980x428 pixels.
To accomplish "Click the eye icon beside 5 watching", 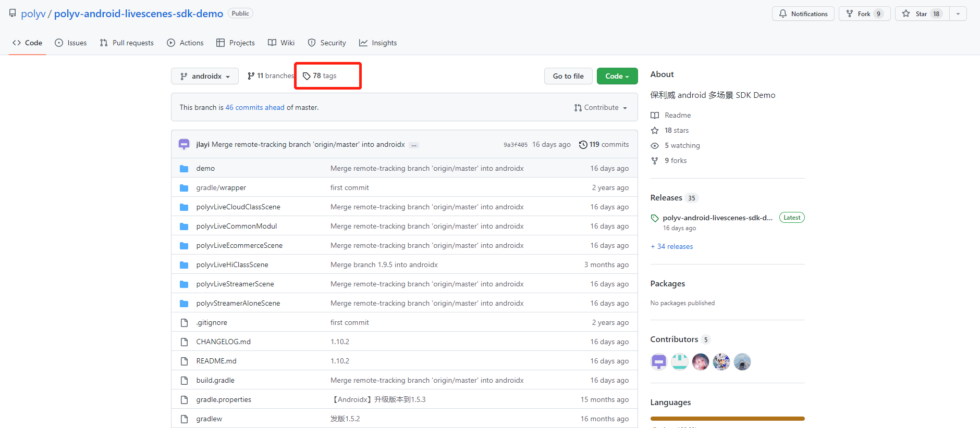I will point(655,145).
